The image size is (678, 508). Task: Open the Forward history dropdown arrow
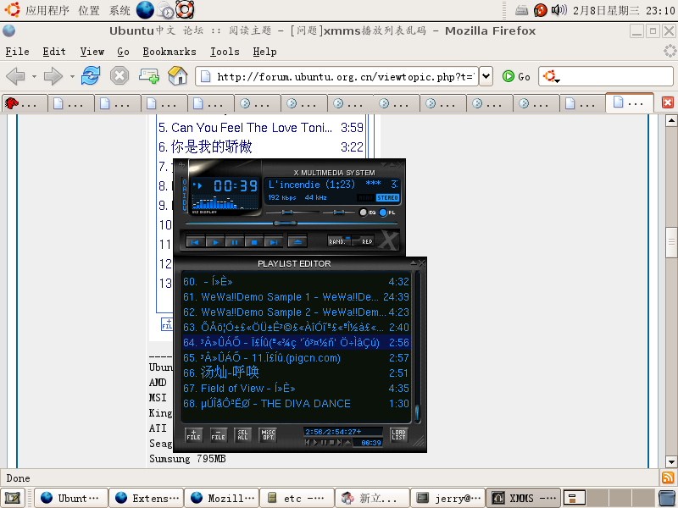72,77
